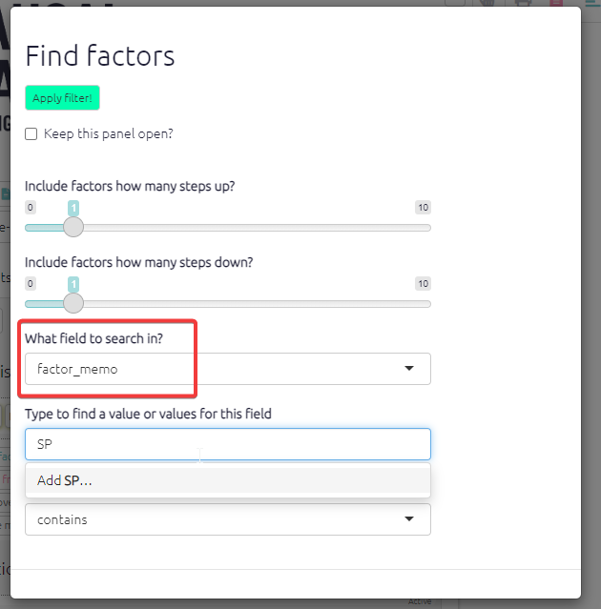Open the factor_memo field dropdown

[227, 369]
